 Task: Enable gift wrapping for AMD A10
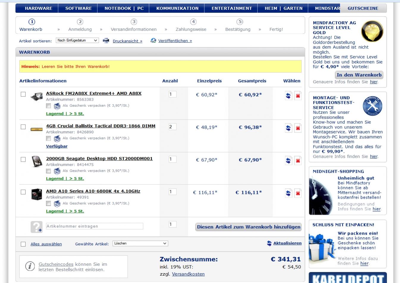click(48, 203)
